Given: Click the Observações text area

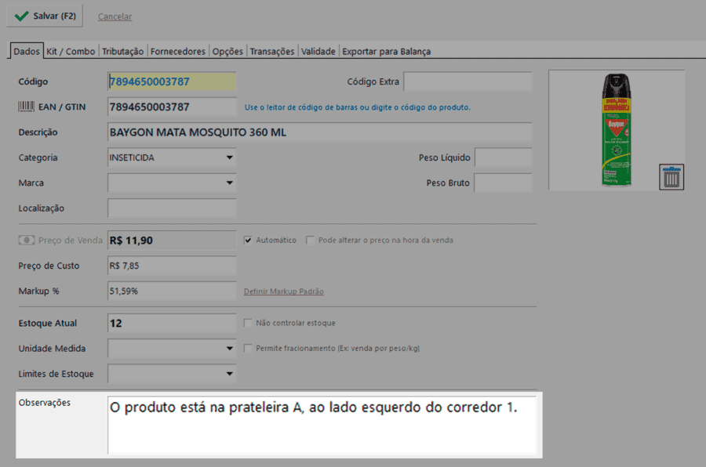Looking at the screenshot, I should tap(322, 425).
